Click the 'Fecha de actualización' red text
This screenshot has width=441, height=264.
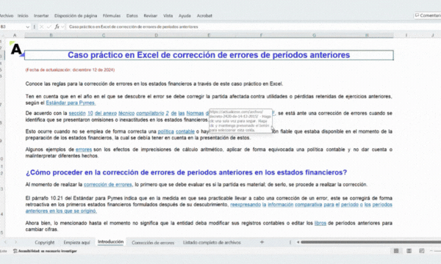(70, 70)
